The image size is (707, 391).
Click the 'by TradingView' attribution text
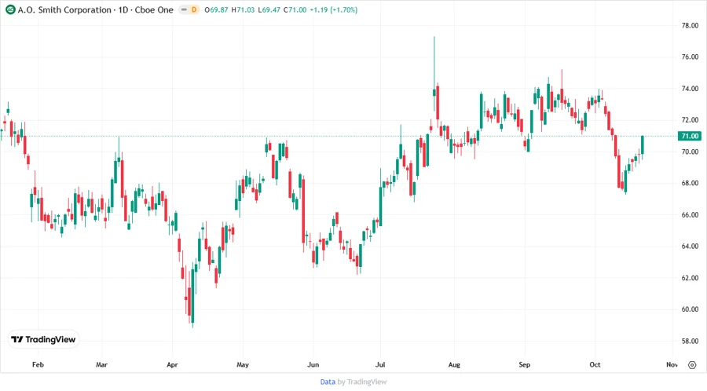(x=362, y=382)
